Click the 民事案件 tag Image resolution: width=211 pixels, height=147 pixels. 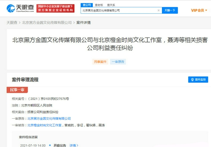[100, 62]
